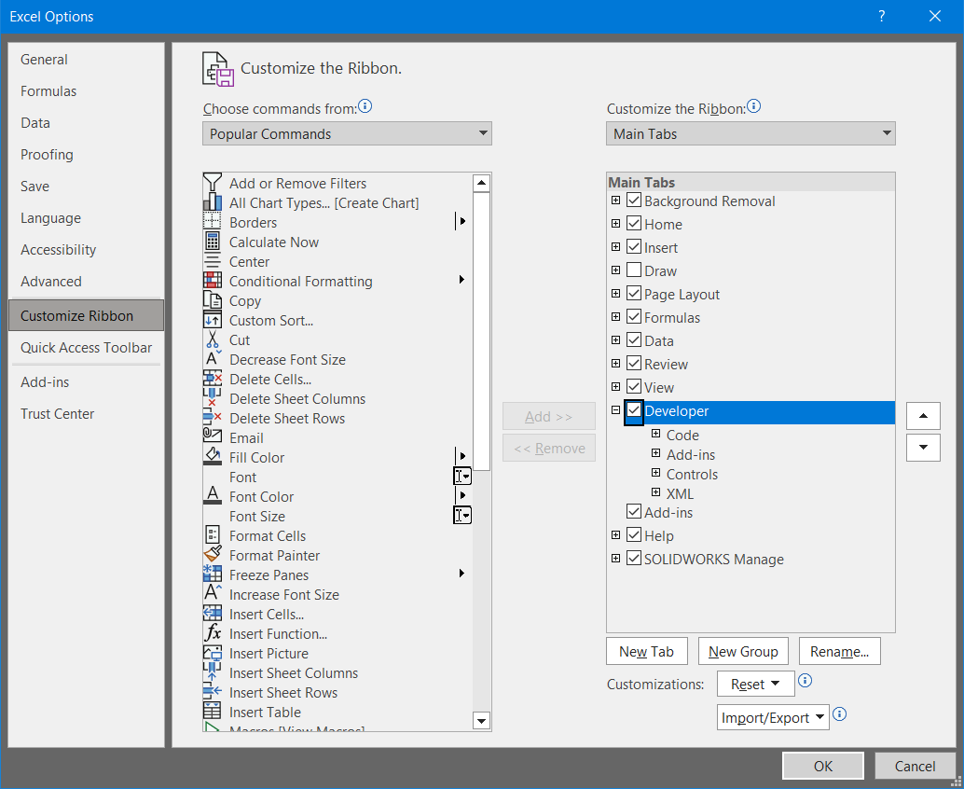This screenshot has width=964, height=789.
Task: Uncheck the Page Layout tab checkbox
Action: point(634,294)
